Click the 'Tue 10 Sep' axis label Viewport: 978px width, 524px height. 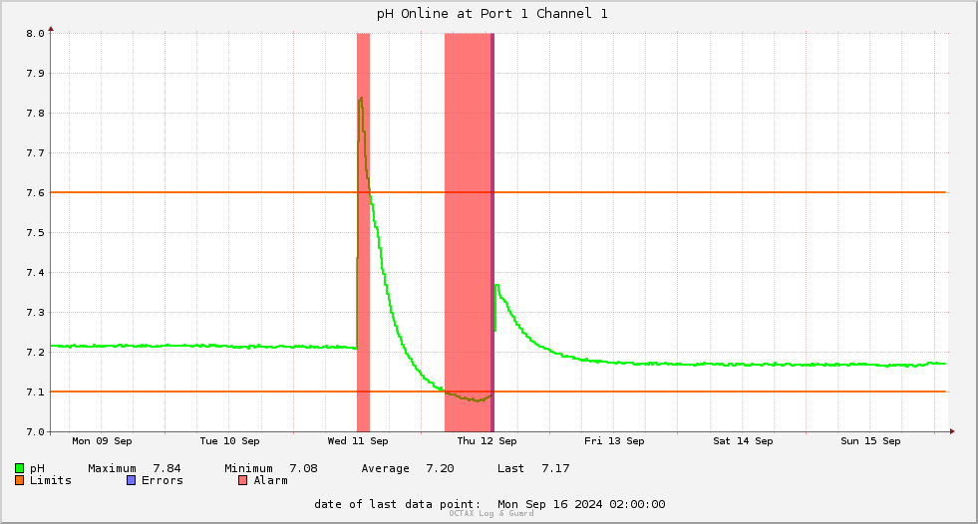[x=229, y=441]
